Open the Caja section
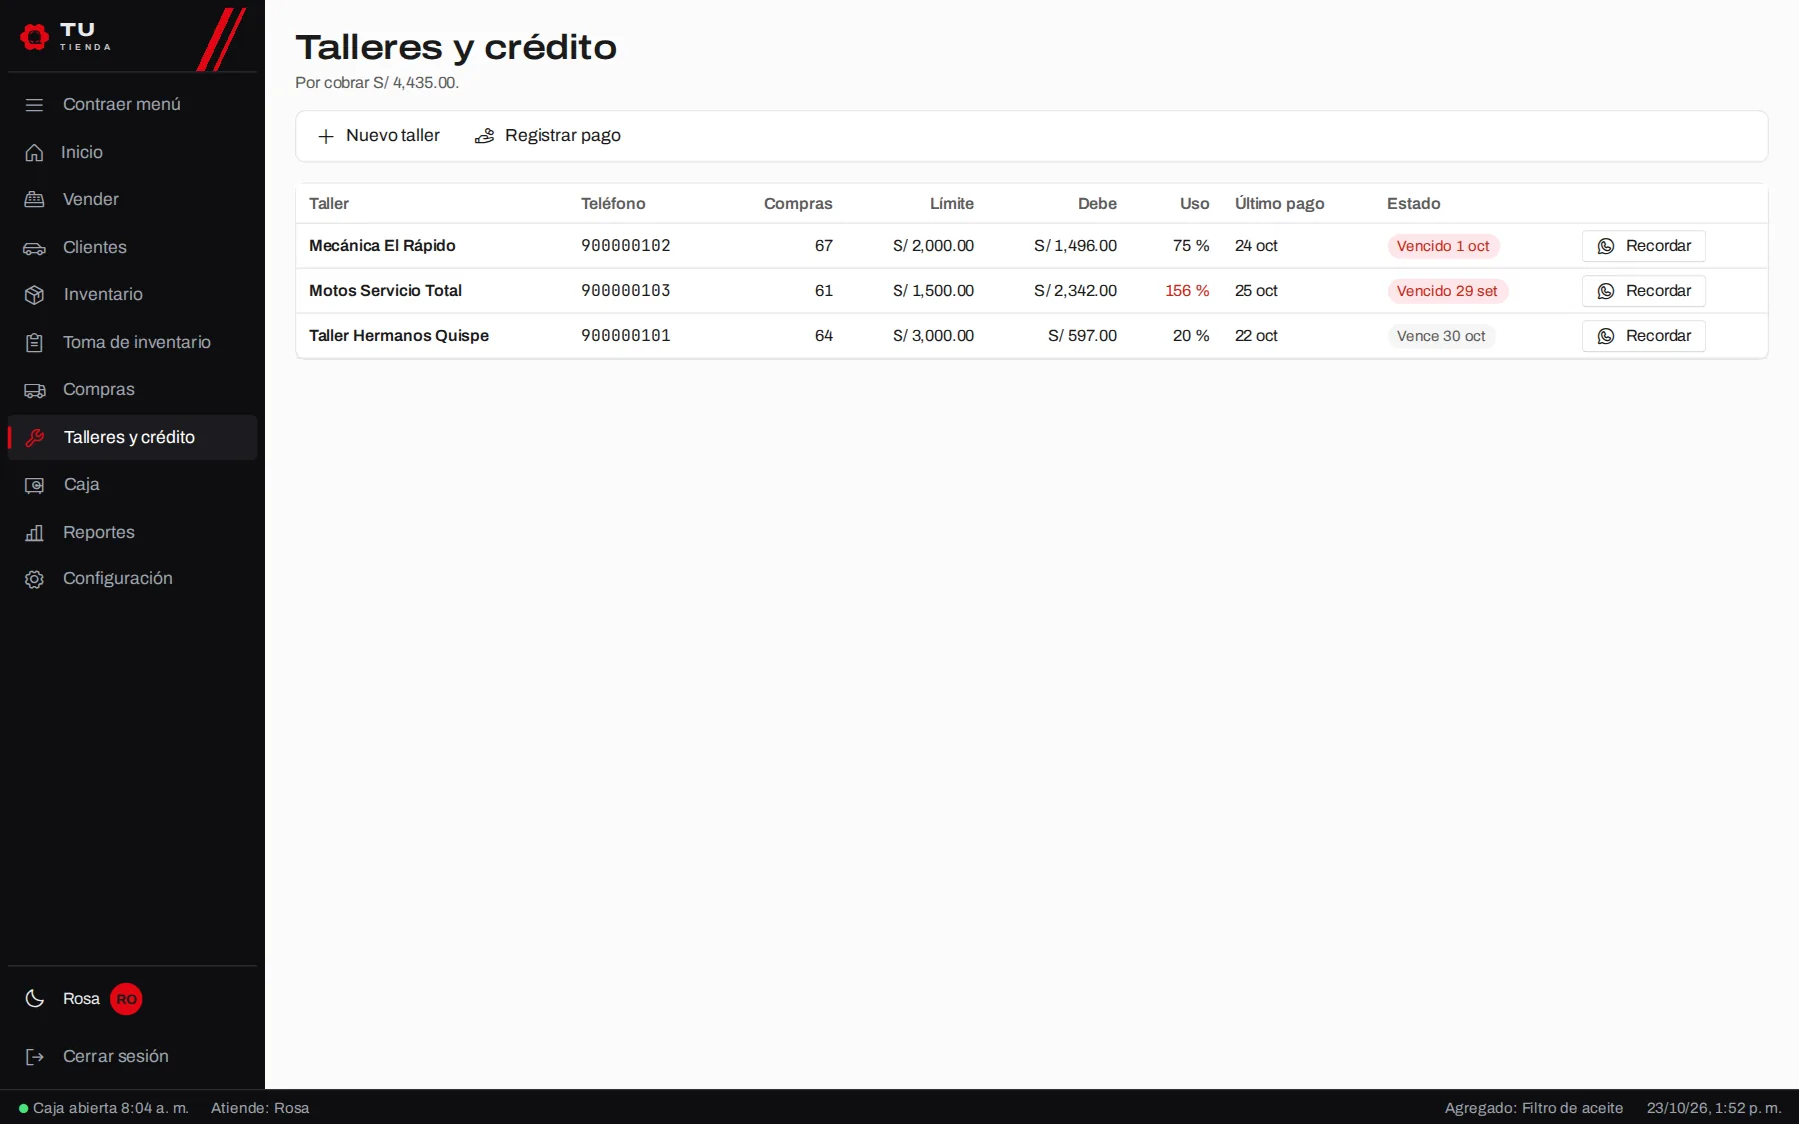1799x1124 pixels. [132, 484]
